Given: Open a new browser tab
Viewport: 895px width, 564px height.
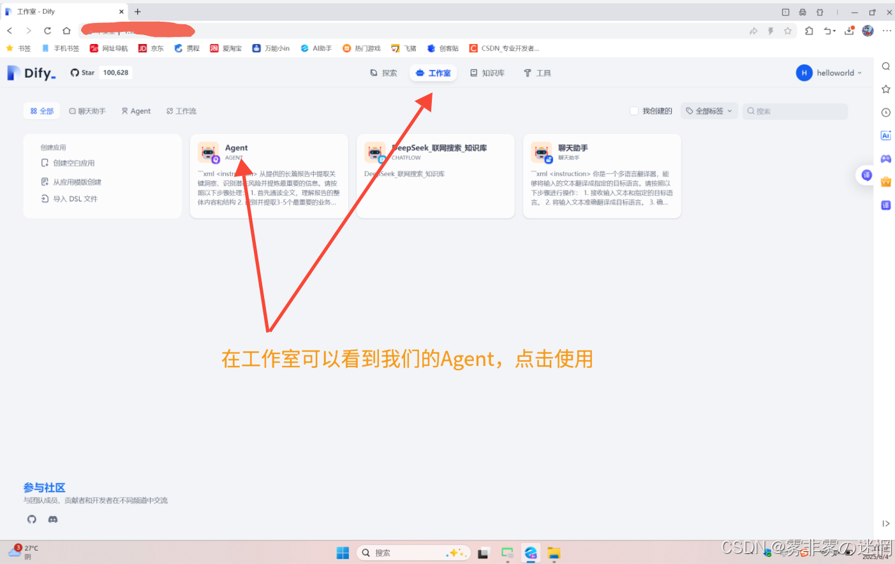Looking at the screenshot, I should click(x=138, y=11).
